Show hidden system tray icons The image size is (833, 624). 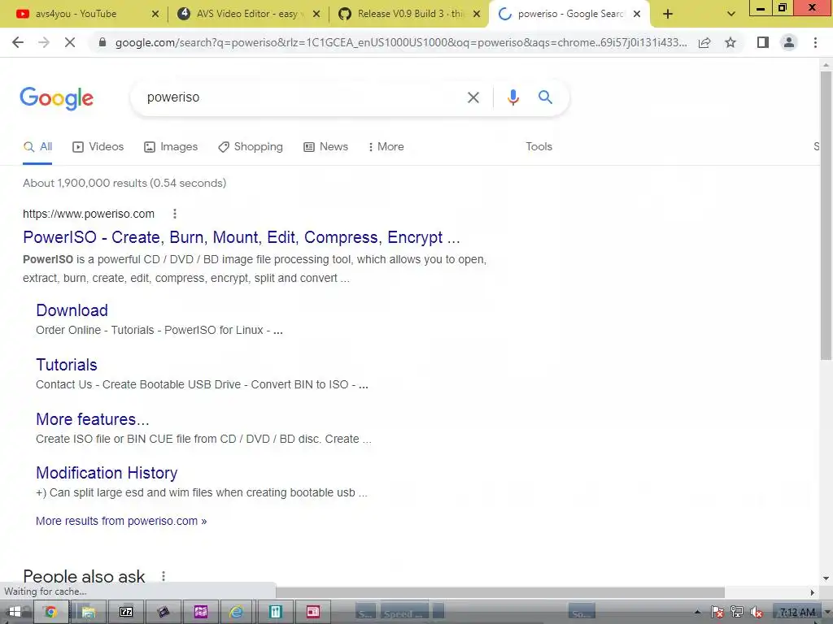click(697, 613)
